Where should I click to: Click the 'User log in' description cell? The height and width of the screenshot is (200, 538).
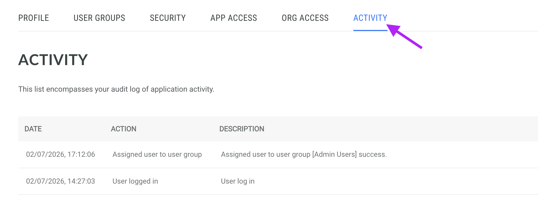pyautogui.click(x=238, y=181)
